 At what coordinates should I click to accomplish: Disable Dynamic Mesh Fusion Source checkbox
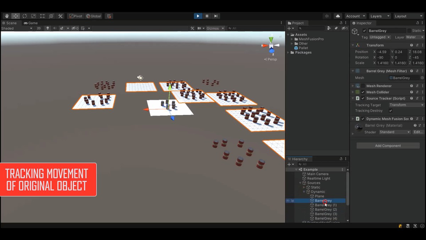(x=363, y=119)
